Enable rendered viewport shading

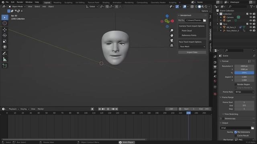[206, 7]
